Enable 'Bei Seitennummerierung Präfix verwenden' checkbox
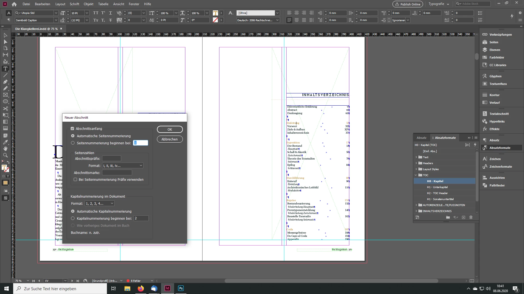Screen dimensions: 524x294 pos(75,179)
